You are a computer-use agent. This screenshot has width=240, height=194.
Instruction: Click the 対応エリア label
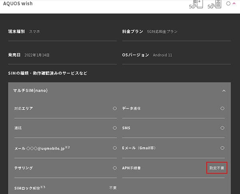pyautogui.click(x=24, y=109)
